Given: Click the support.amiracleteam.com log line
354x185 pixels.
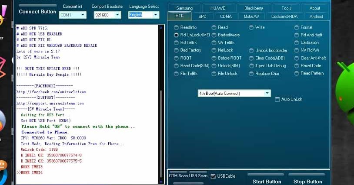Looking at the screenshot, I should pyautogui.click(x=50, y=104).
